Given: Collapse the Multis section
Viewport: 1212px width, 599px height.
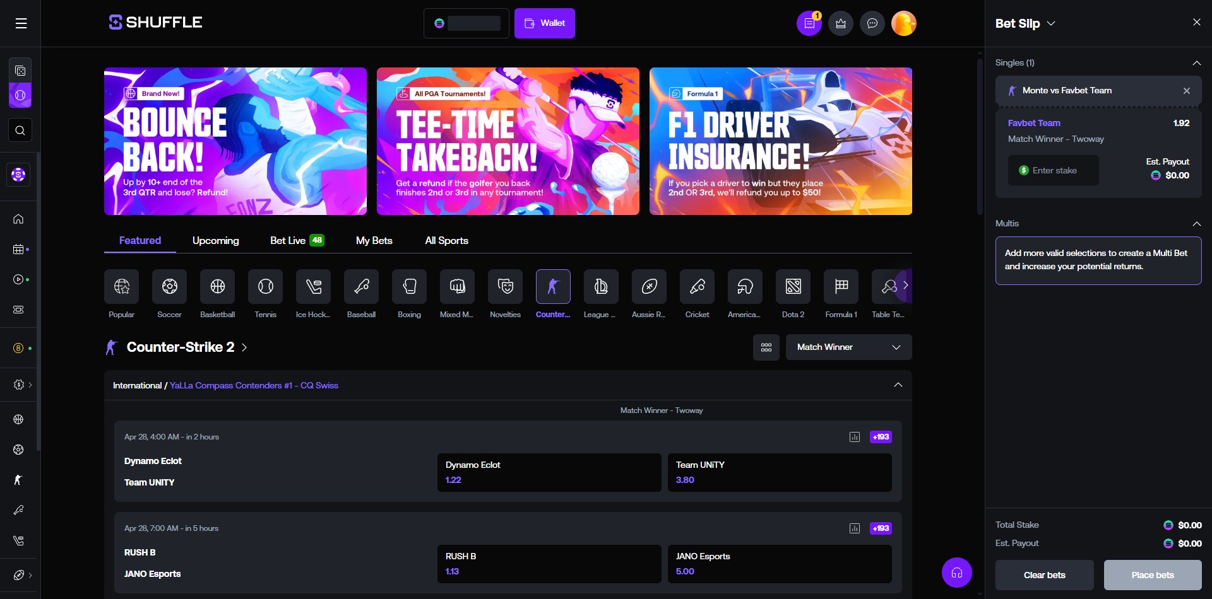Looking at the screenshot, I should pos(1196,224).
